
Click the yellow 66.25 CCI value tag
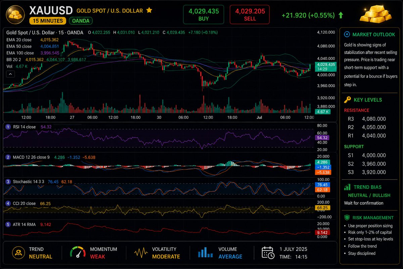(x=323, y=208)
